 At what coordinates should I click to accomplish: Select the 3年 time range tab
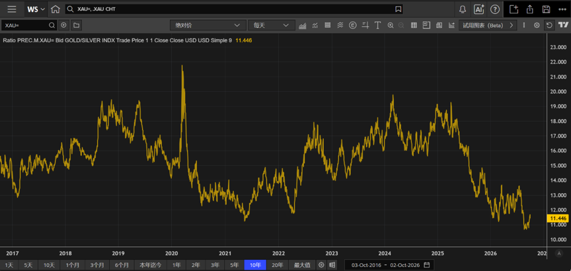click(x=215, y=265)
